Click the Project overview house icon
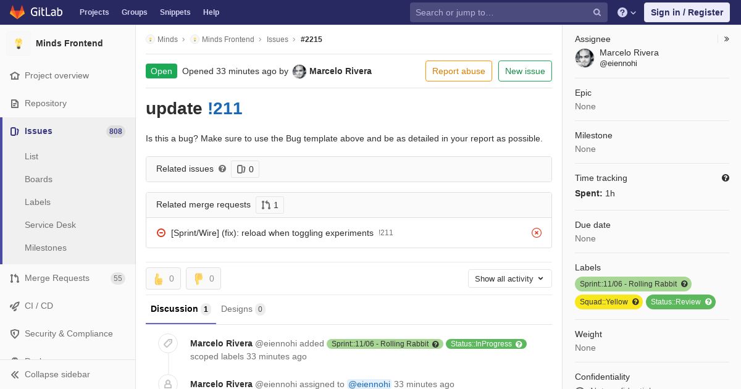The image size is (741, 389). point(15,75)
